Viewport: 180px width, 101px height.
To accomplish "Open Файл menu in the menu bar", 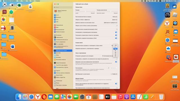I will pos(19,1).
